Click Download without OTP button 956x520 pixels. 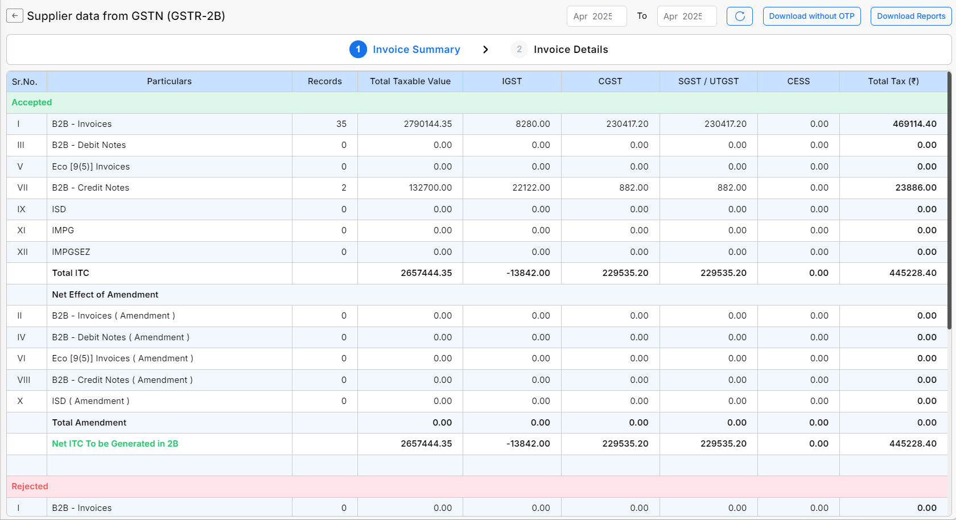click(x=811, y=16)
